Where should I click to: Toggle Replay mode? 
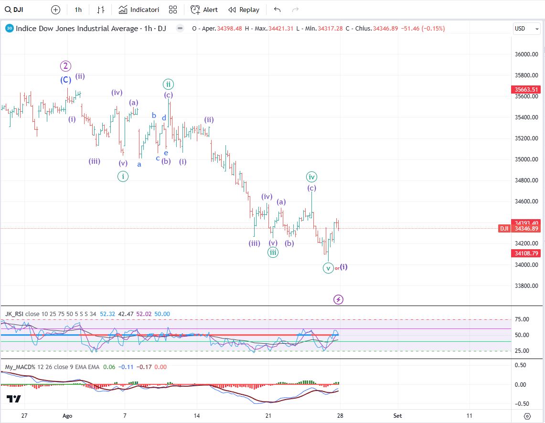pyautogui.click(x=244, y=10)
